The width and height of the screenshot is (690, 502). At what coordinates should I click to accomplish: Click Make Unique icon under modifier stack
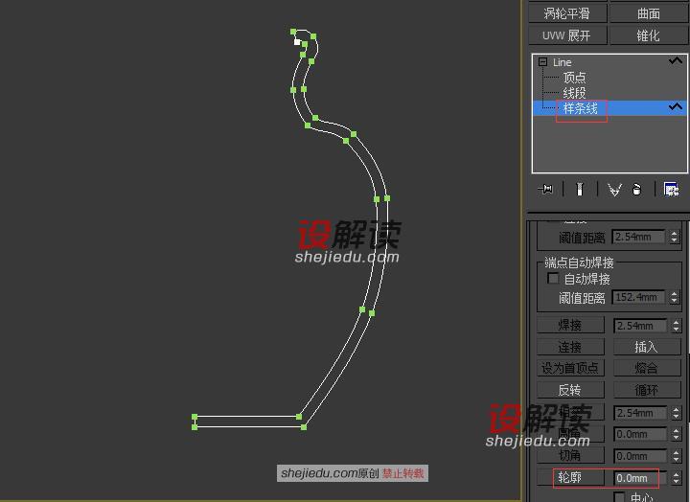coord(614,189)
